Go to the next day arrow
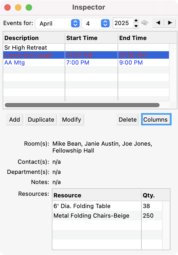 [x=169, y=23]
